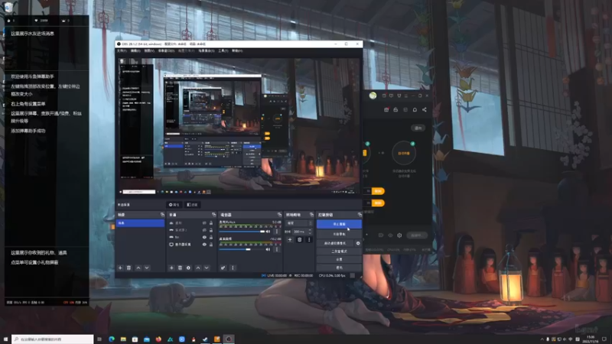Toggle lock on the second source
Screen dimensions: 612x344
211,230
